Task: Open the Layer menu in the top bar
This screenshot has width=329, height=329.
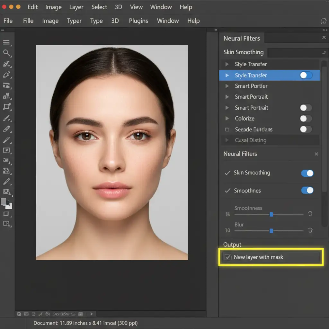Action: click(x=76, y=7)
